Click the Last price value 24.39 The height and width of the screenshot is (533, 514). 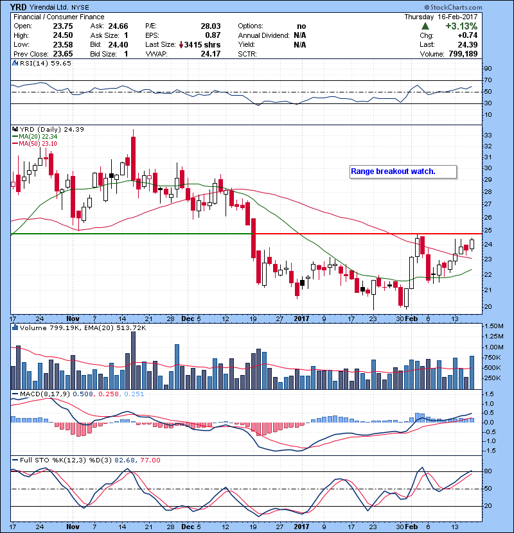pyautogui.click(x=467, y=44)
